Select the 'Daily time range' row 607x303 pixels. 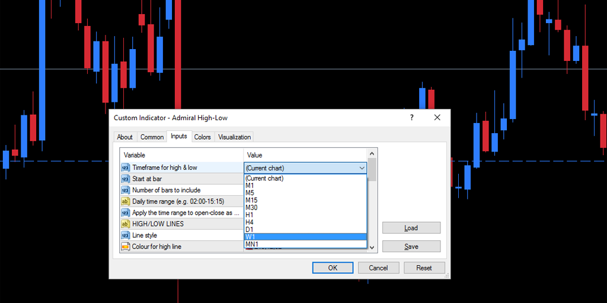tap(181, 201)
